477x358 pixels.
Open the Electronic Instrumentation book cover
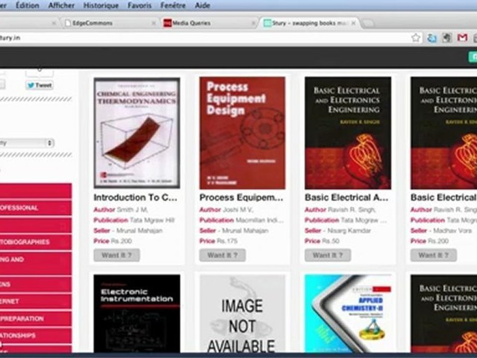pos(137,314)
